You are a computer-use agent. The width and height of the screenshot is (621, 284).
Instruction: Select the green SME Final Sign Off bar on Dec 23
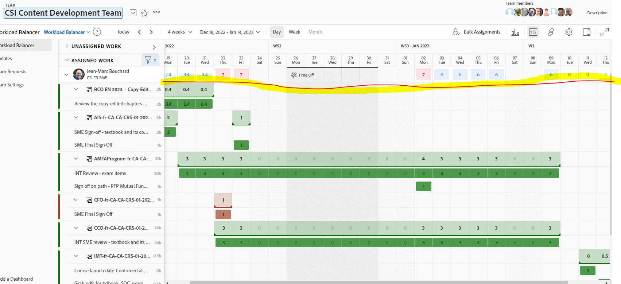tap(241, 145)
